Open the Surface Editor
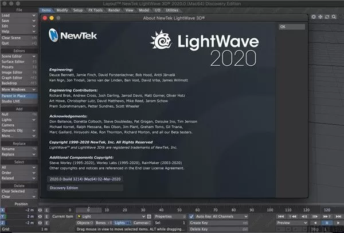This screenshot has height=233, width=344. click(x=19, y=62)
